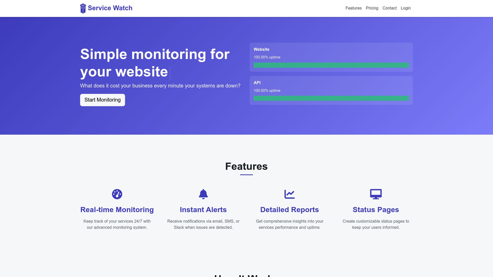Click the line chart icon above Detailed Reports
This screenshot has height=277, width=493.
(290, 194)
